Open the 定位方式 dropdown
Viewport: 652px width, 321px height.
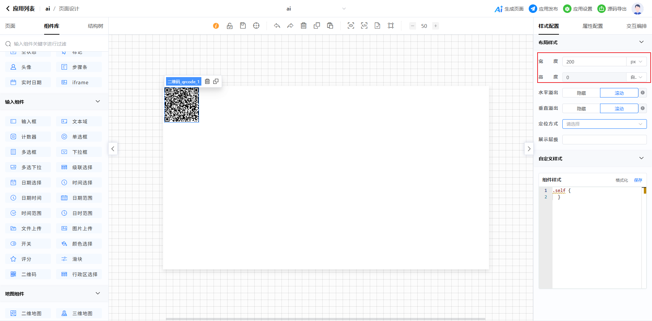coord(604,124)
